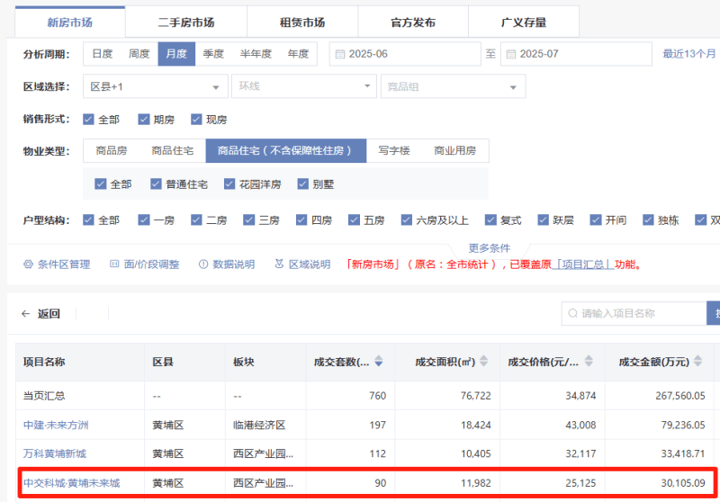Screen dimensions: 720x502
Task: Uncheck the 期房 sales form checkbox
Action: pos(144,119)
